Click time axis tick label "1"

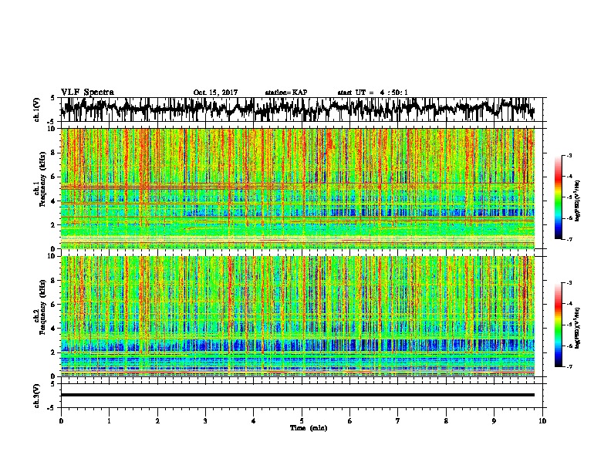(109, 421)
